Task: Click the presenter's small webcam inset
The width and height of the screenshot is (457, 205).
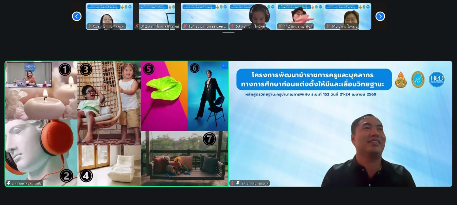Action: (29, 75)
